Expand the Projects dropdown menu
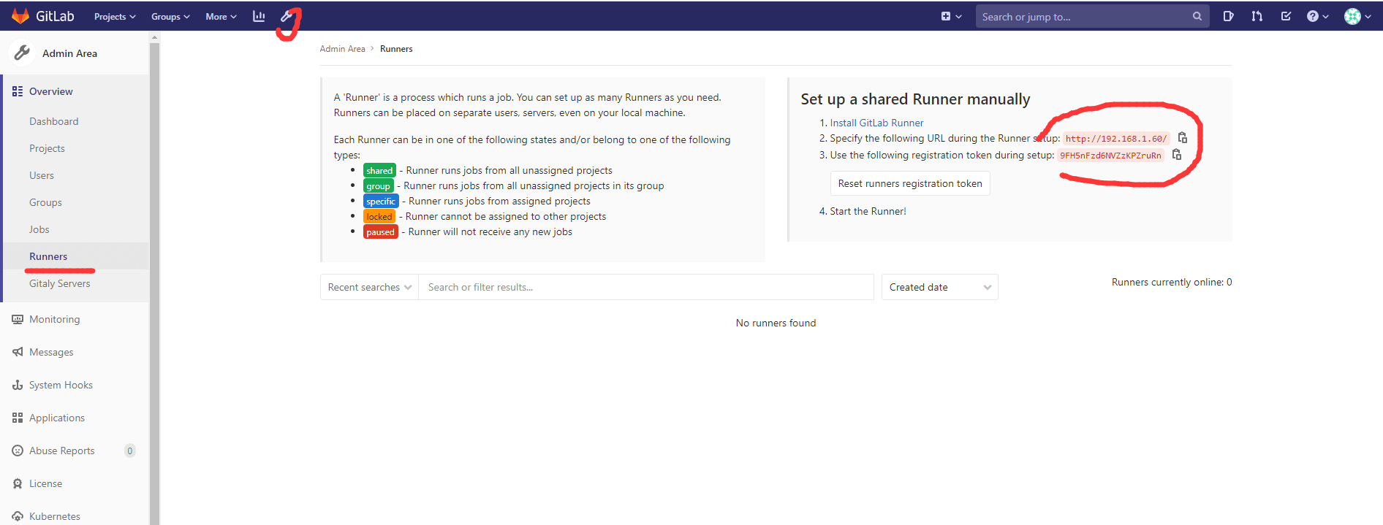The image size is (1383, 525). coord(115,17)
